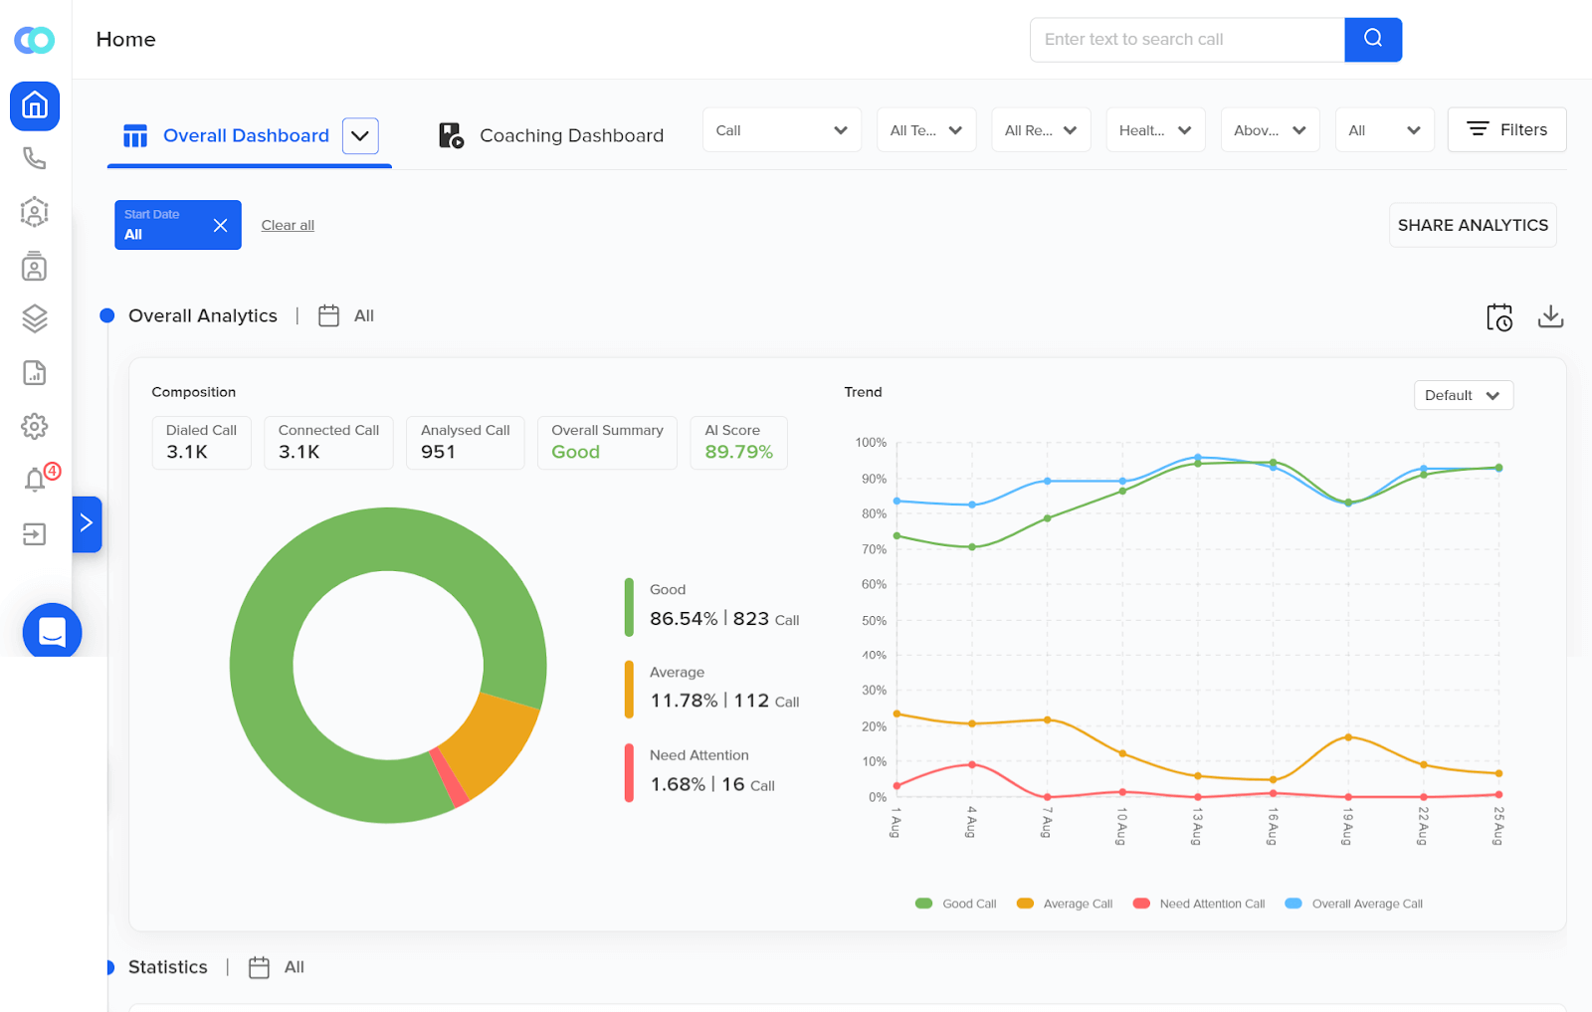Open the scheduled analytics calendar-clock icon
Viewport: 1592px width, 1012px height.
(x=1499, y=316)
